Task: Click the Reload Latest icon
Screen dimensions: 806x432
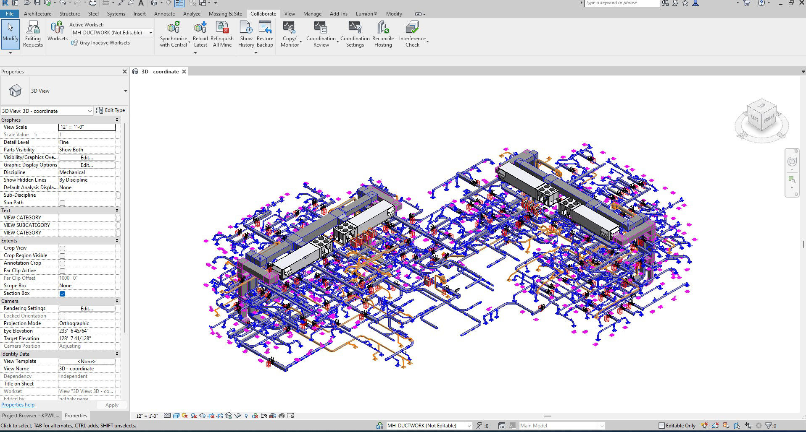Action: coord(200,28)
